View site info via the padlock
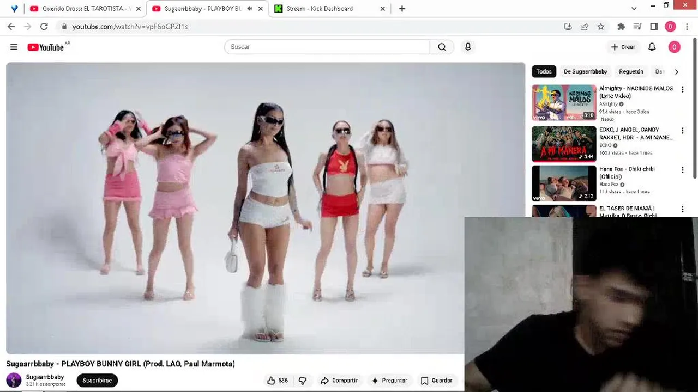Screen dimensions: 698x392 coord(64,26)
